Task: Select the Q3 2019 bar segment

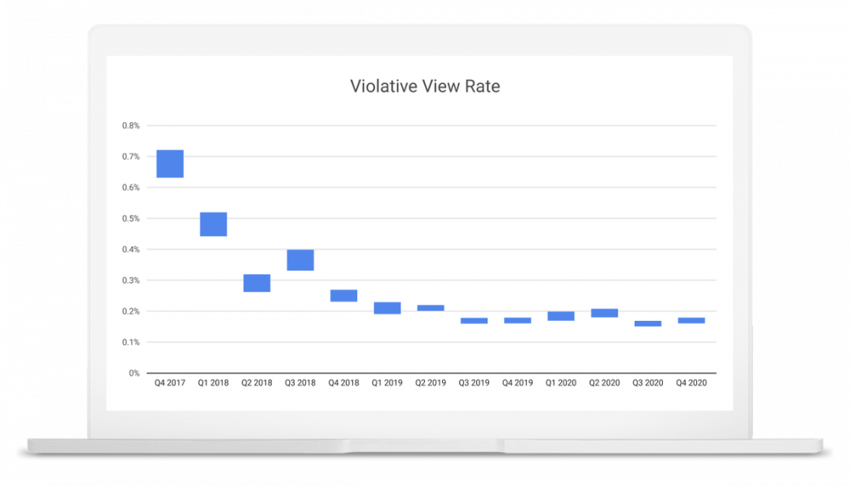Action: (x=473, y=320)
